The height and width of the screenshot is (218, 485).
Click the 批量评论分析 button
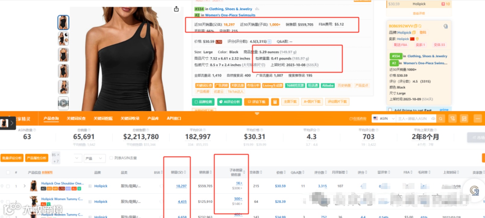tap(12, 158)
